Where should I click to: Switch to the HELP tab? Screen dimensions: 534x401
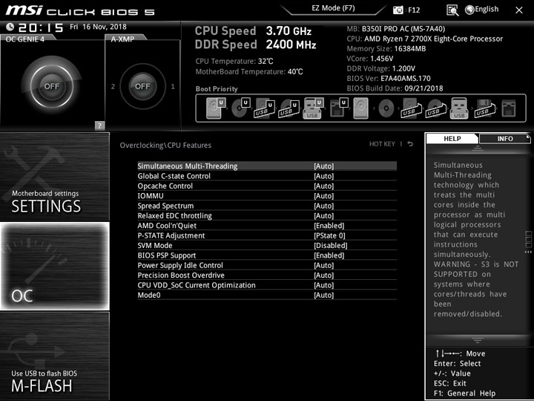452,138
